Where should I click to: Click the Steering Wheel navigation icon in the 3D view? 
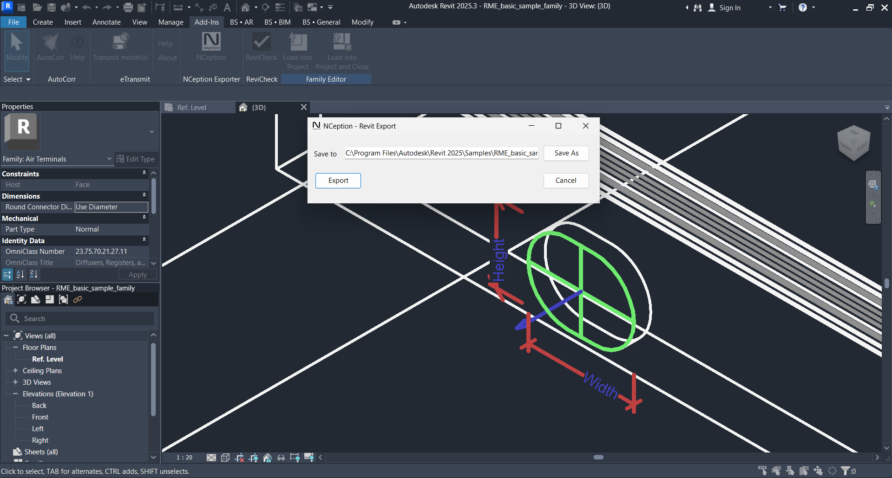[873, 185]
